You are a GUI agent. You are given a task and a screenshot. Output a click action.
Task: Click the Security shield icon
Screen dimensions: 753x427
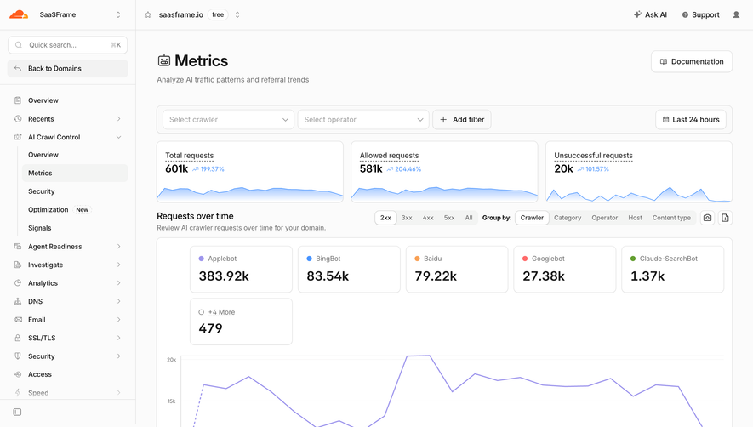18,356
